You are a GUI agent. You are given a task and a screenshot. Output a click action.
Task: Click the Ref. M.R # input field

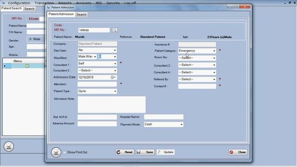[97, 117]
